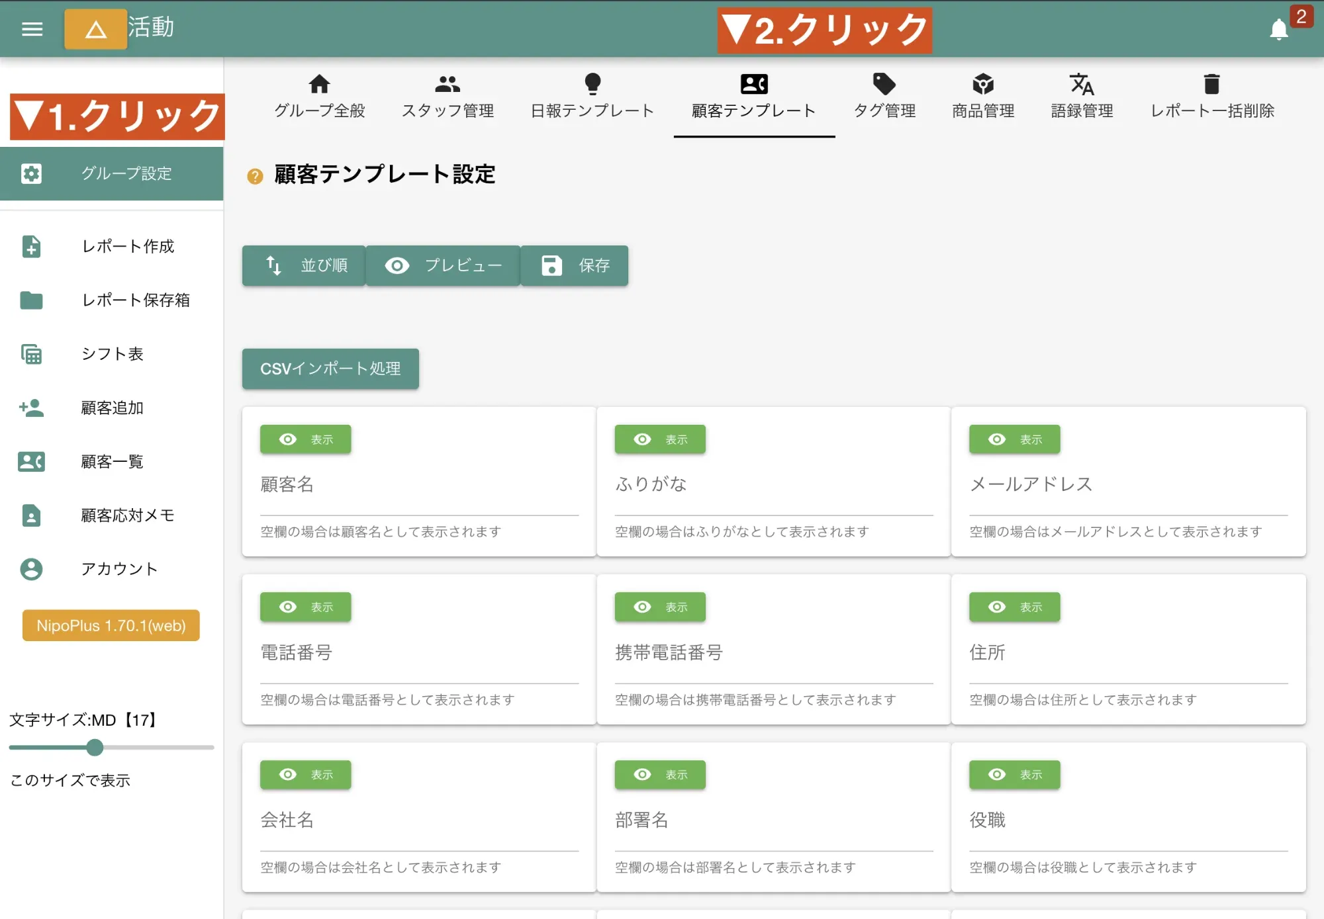The height and width of the screenshot is (919, 1324).
Task: Toggle visibility of the 顧客名 field
Action: (305, 439)
